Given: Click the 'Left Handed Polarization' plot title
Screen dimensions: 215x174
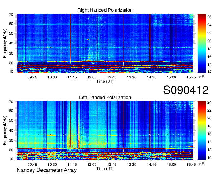Looking at the screenshot, I should tap(105, 97).
